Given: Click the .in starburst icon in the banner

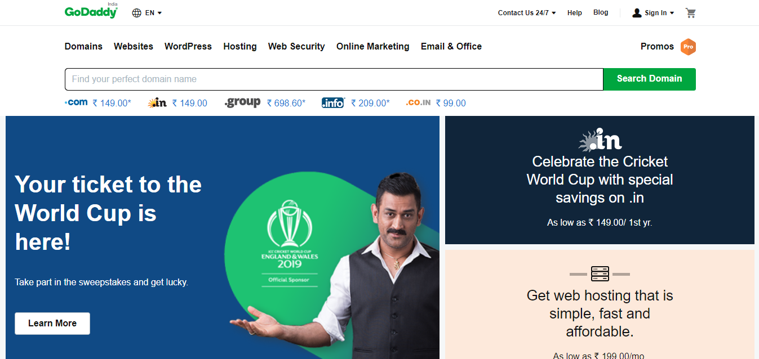Looking at the screenshot, I should tap(600, 139).
